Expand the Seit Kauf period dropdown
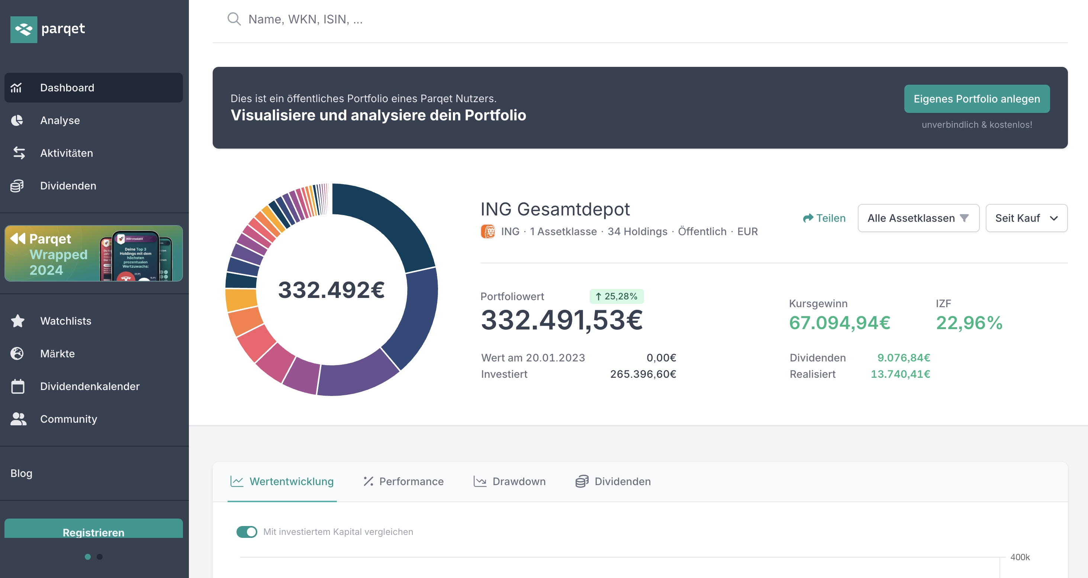This screenshot has width=1088, height=578. click(1026, 218)
